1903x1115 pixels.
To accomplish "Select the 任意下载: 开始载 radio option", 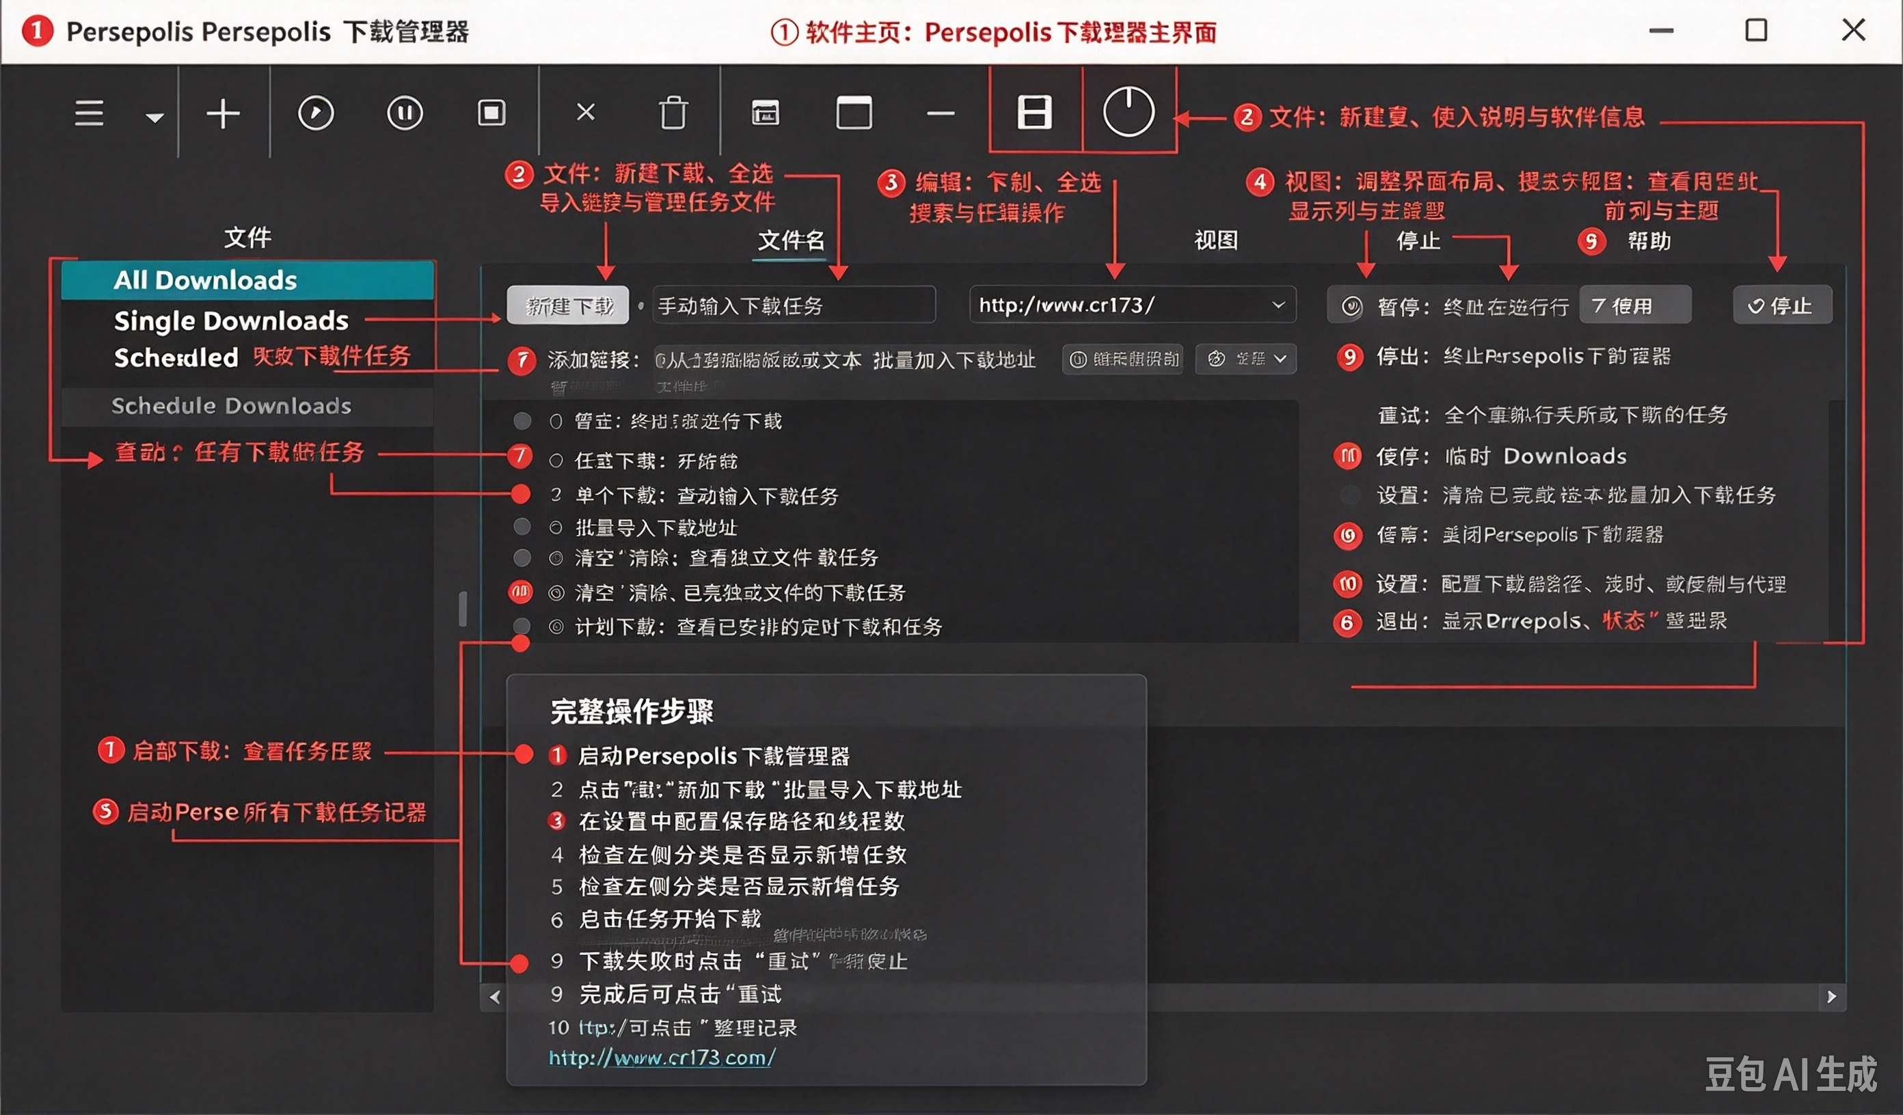I will point(556,460).
